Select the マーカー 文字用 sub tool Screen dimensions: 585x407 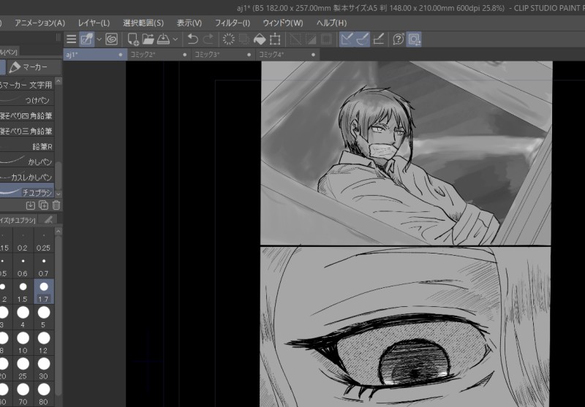(27, 85)
